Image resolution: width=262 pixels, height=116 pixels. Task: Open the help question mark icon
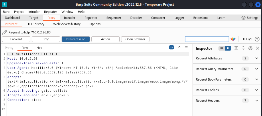[x=257, y=39]
